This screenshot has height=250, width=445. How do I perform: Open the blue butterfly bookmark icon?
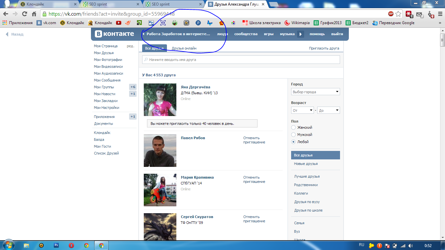click(210, 23)
